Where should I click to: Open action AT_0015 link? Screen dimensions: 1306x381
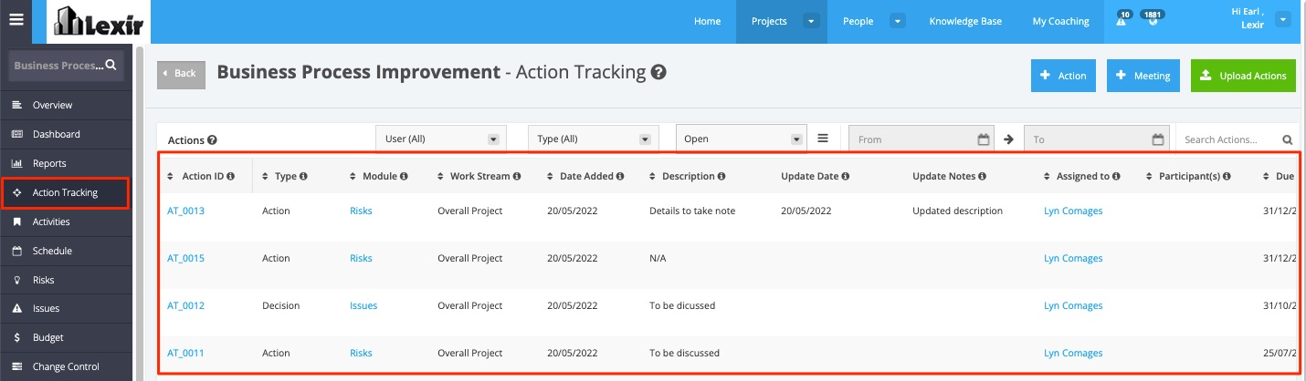185,258
